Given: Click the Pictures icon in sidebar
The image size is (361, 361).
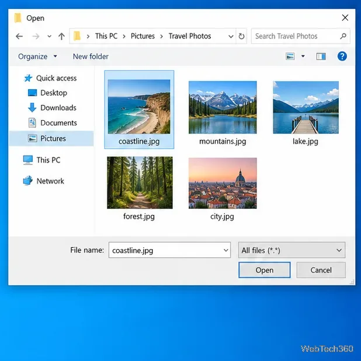Looking at the screenshot, I should point(32,138).
